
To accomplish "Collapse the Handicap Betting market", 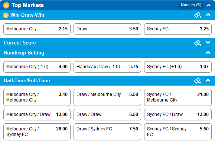I will (208, 53).
